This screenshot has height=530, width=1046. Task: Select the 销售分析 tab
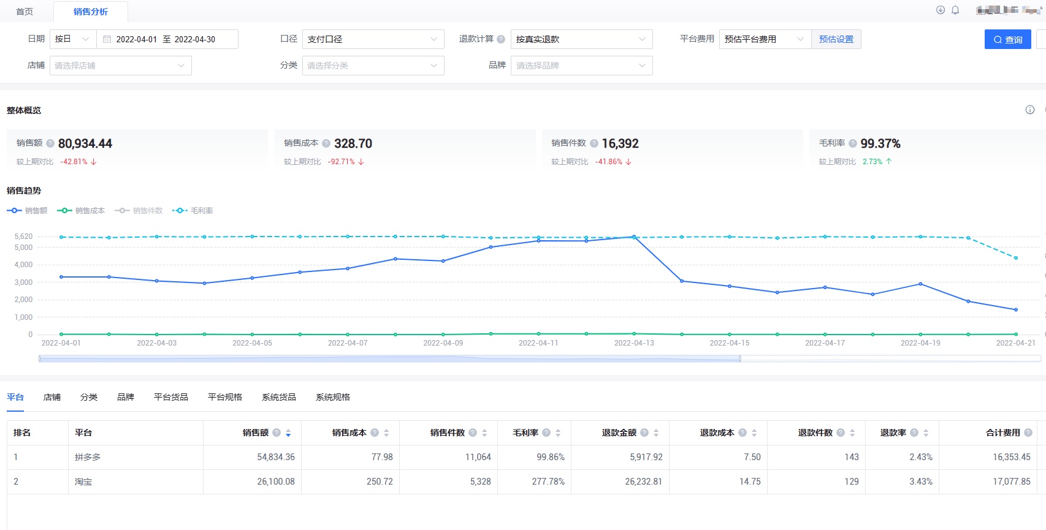coord(91,12)
